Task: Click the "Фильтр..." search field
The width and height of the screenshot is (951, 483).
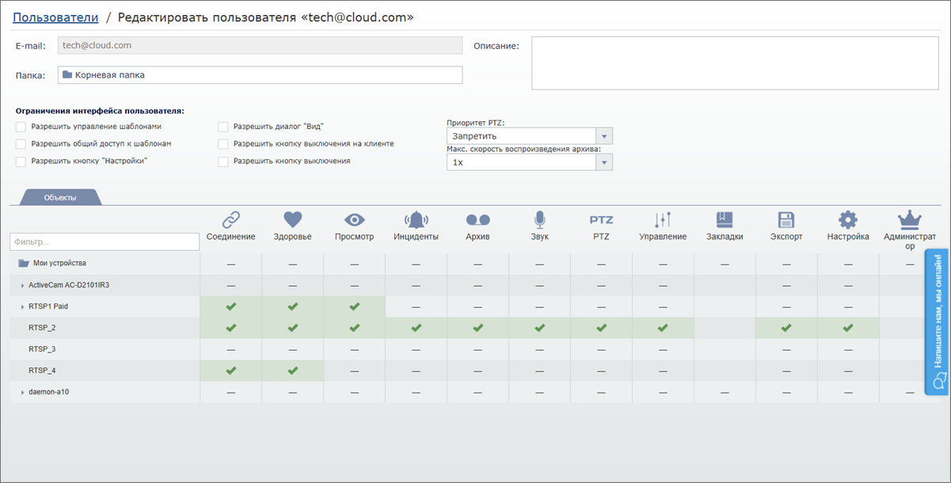Action: click(x=105, y=241)
